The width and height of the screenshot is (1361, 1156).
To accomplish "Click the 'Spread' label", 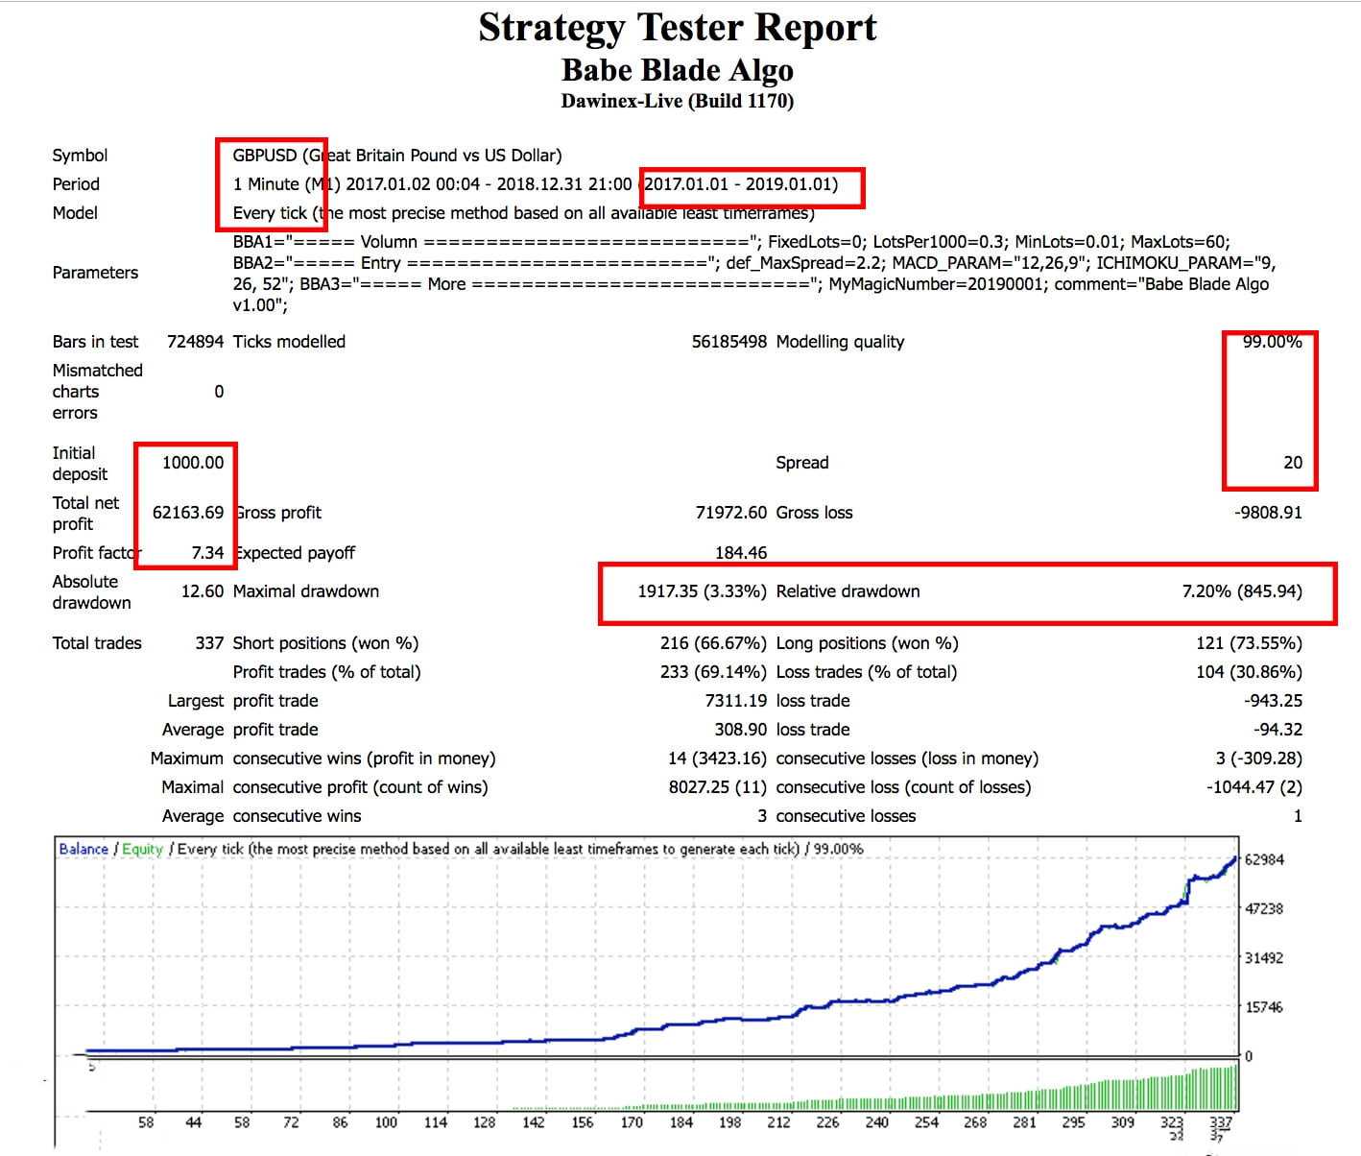I will [801, 463].
